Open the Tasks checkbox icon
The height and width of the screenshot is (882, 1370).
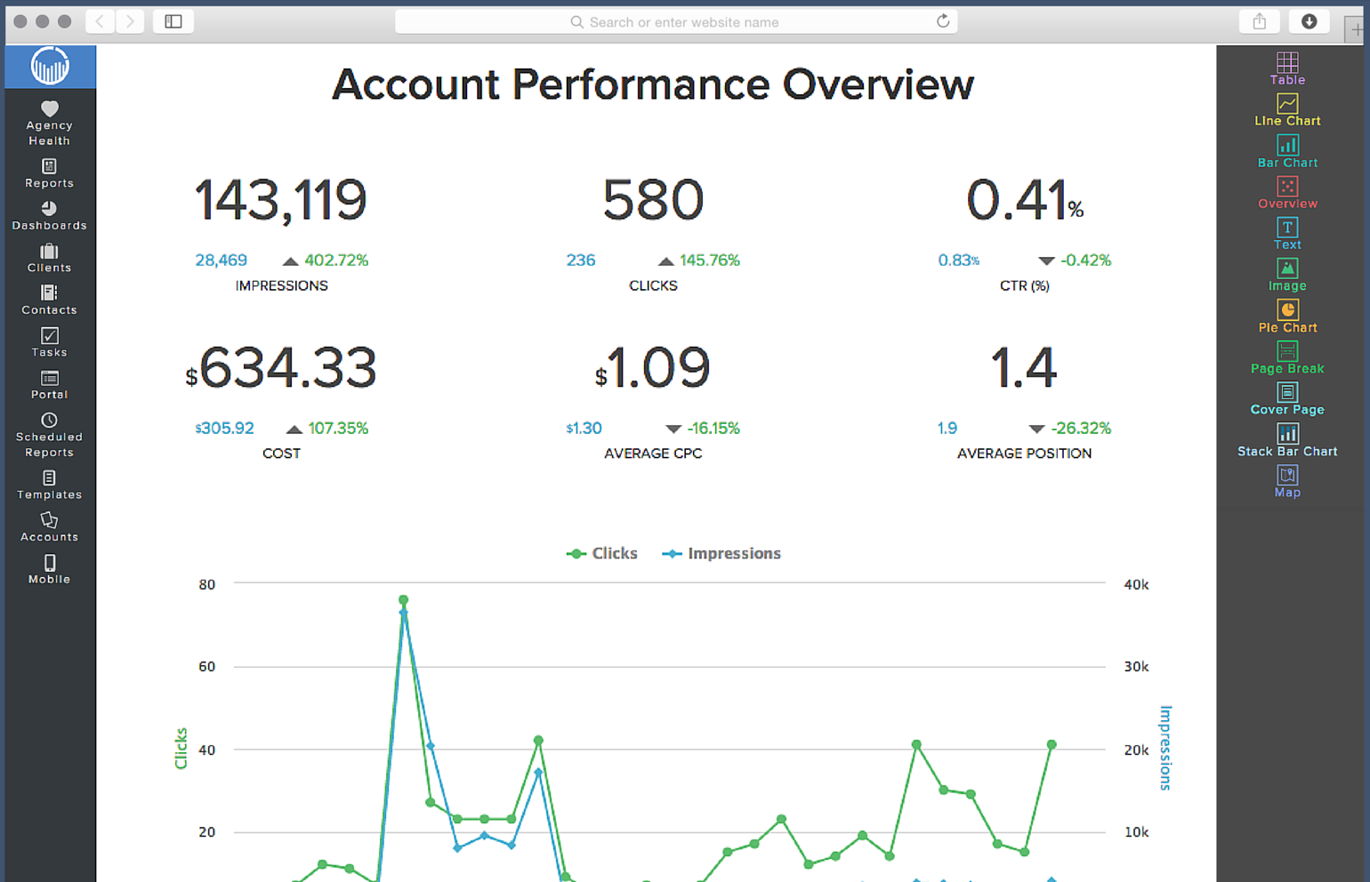pos(49,336)
